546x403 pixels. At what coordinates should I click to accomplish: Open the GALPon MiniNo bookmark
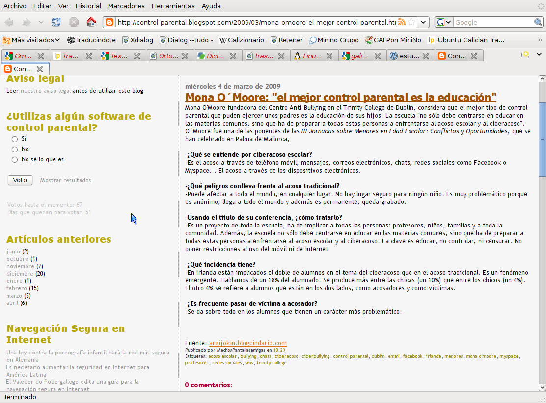click(393, 40)
